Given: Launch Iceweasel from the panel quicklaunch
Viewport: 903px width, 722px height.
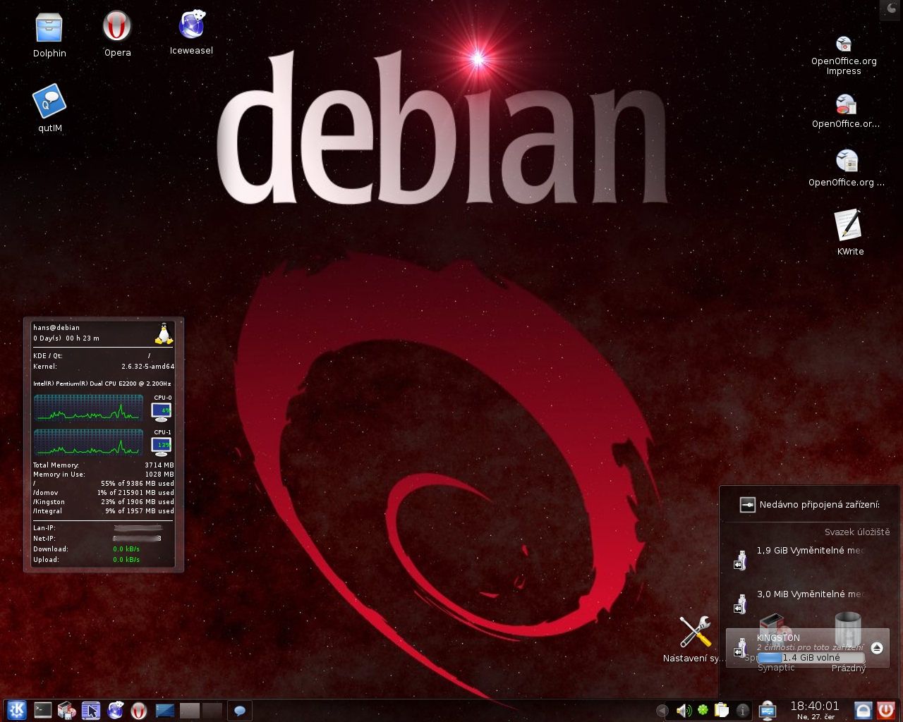Looking at the screenshot, I should click(116, 710).
